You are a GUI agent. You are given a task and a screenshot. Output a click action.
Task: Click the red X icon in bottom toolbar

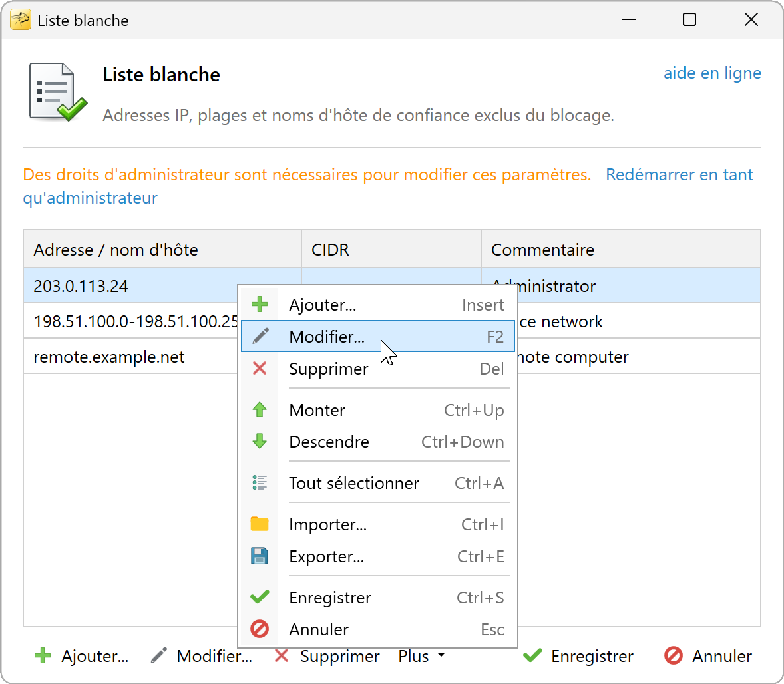pyautogui.click(x=282, y=655)
